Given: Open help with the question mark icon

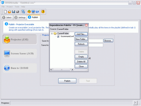Looking at the screenshot, I should click(43, 12).
